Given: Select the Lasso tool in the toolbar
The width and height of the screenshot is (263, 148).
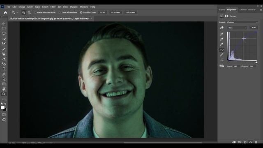Looking at the screenshot, I should (4, 34).
